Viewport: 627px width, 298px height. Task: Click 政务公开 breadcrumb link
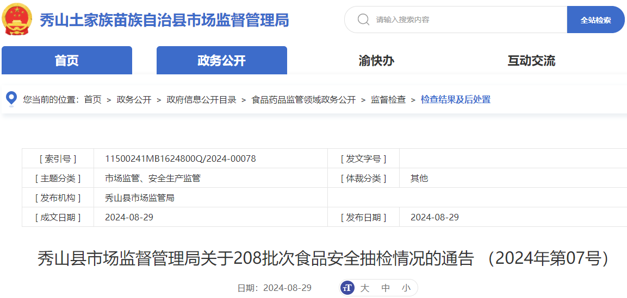[x=134, y=99]
